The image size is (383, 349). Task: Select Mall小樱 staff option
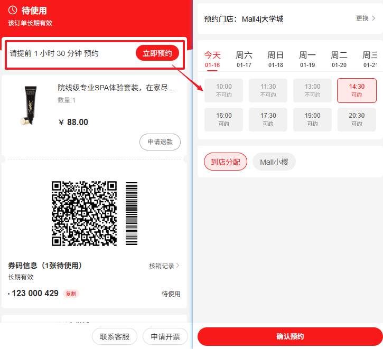click(x=274, y=162)
